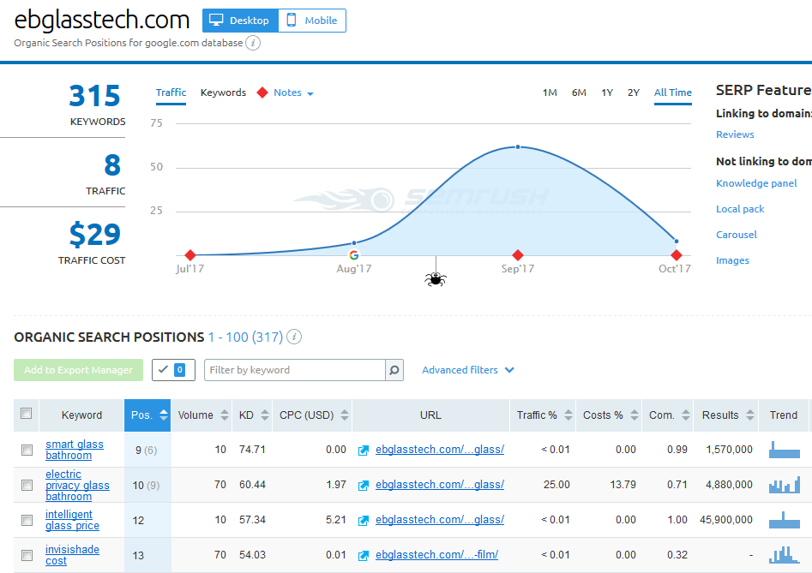
Task: Click the red diamond note marker at Jul'17
Action: pyautogui.click(x=190, y=255)
